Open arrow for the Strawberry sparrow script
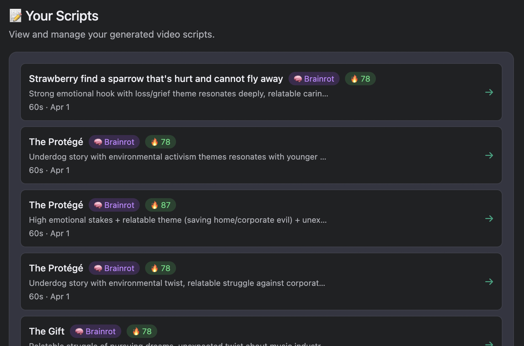 489,92
